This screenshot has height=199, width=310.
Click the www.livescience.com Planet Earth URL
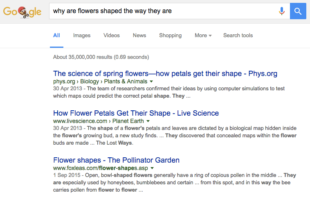99,121
